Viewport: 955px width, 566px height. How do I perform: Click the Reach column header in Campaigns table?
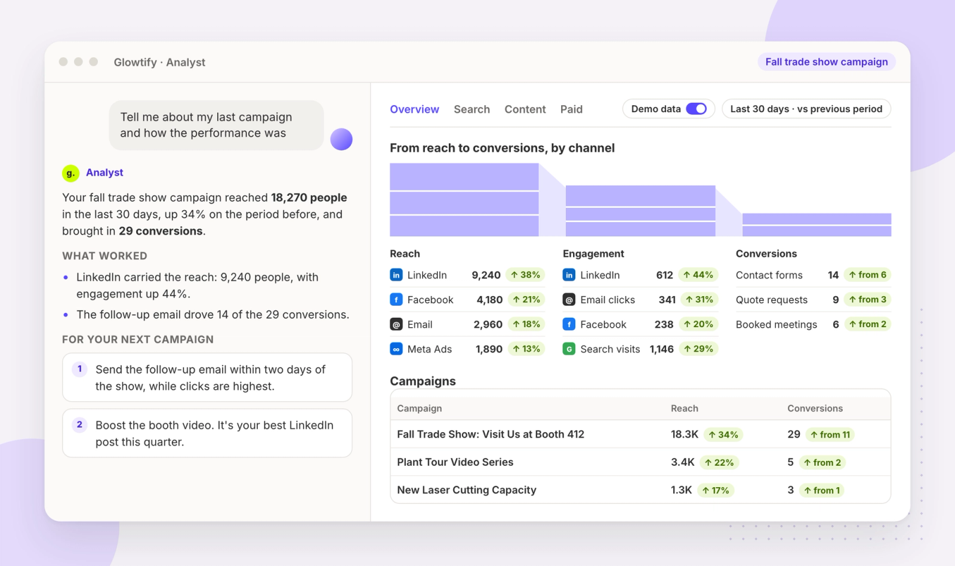[x=684, y=408]
